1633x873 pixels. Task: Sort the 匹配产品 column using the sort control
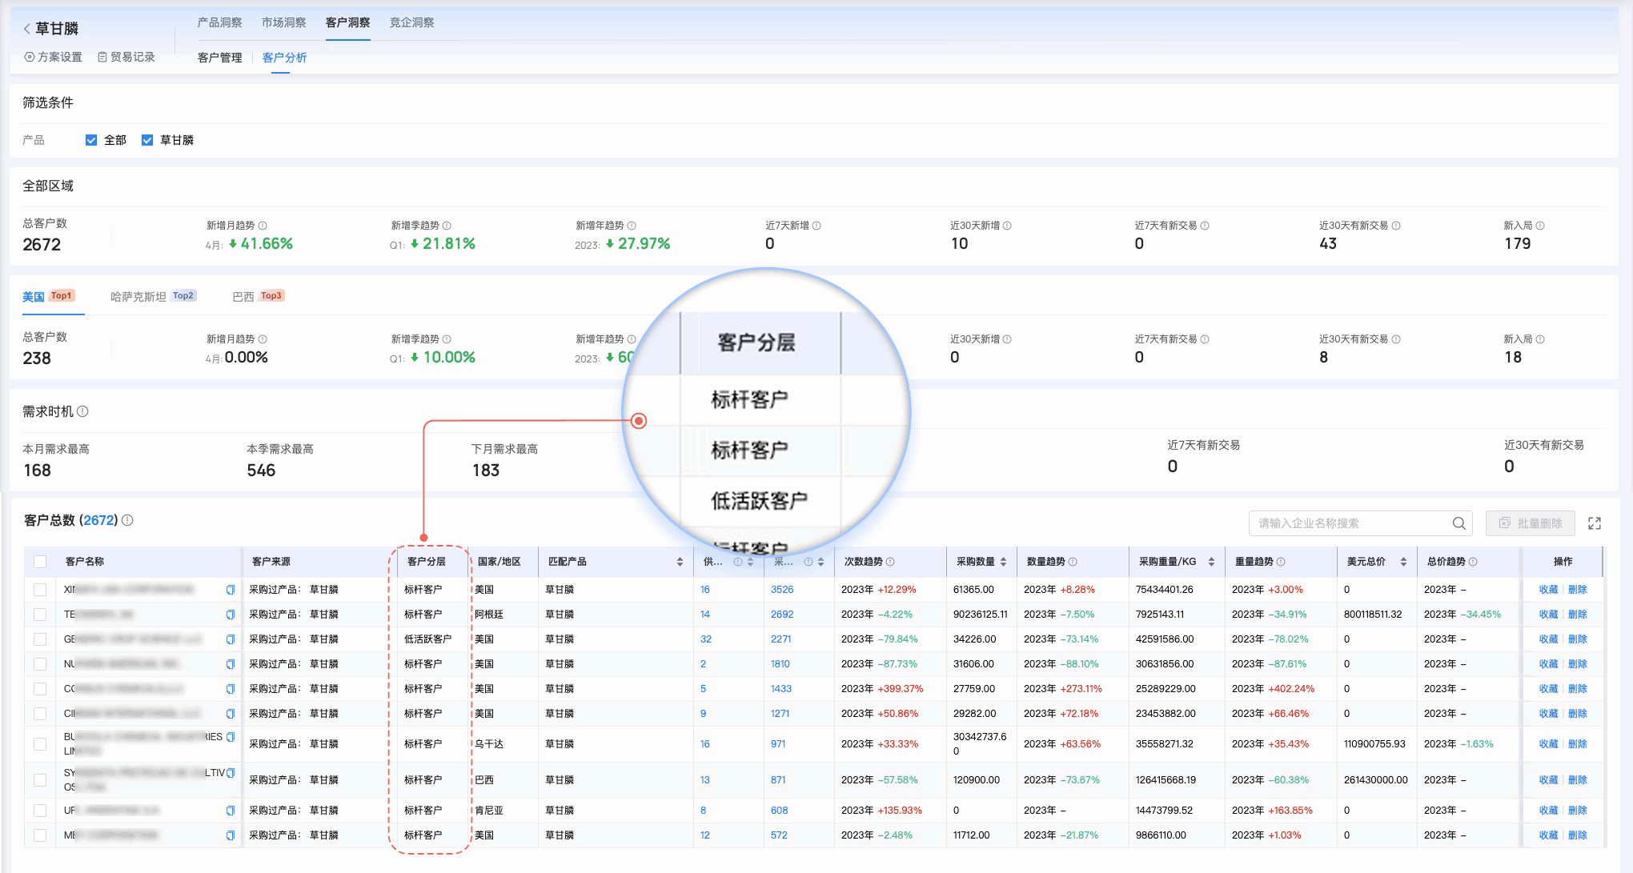coord(679,562)
